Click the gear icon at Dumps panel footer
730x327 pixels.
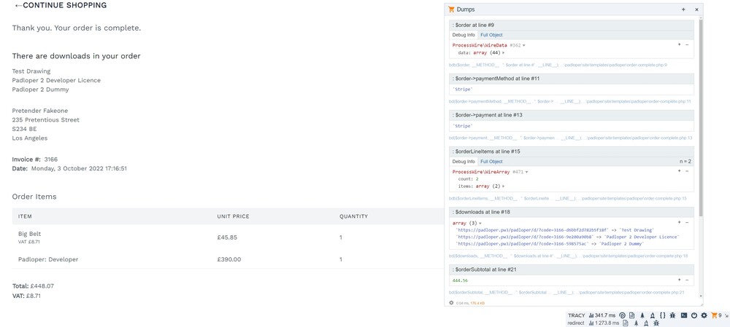(451, 302)
